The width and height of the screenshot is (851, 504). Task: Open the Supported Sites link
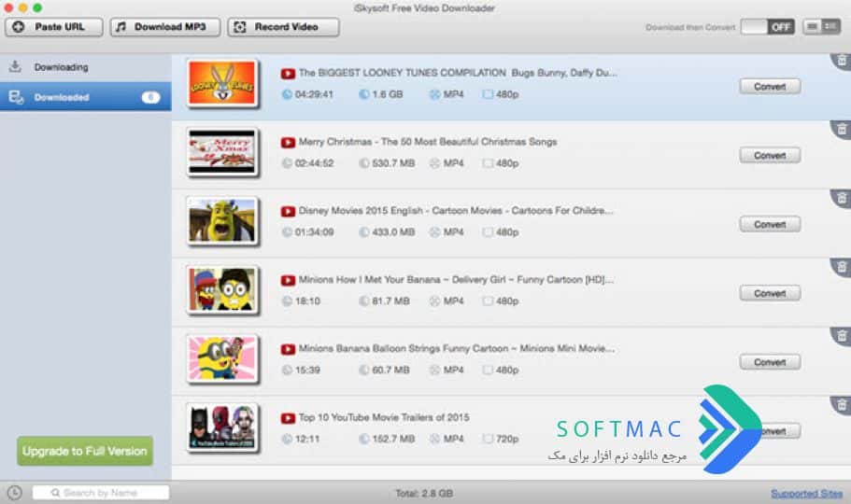coord(806,493)
